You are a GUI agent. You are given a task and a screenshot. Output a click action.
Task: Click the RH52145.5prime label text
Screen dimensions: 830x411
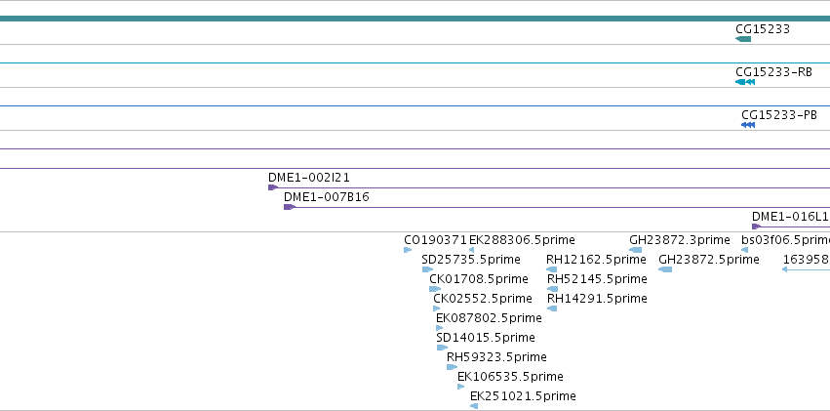(597, 279)
